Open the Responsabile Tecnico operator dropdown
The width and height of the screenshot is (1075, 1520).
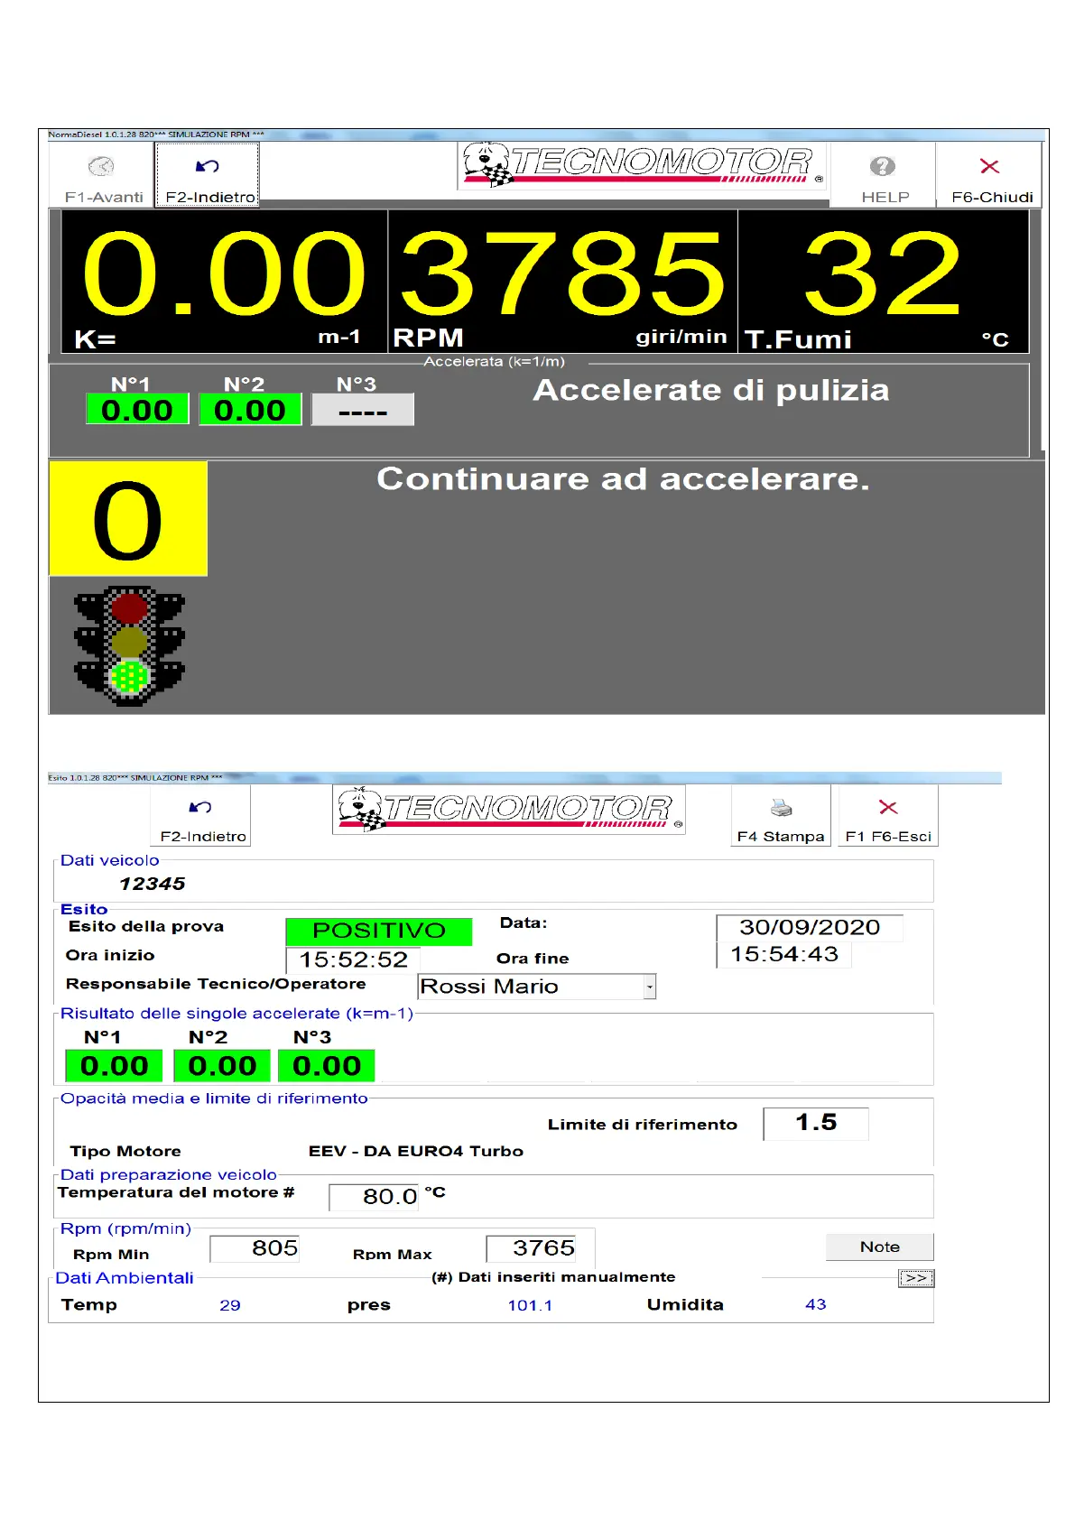tap(649, 987)
